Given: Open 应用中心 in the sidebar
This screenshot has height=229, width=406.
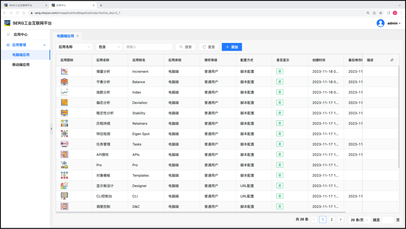Looking at the screenshot, I should tap(21, 35).
